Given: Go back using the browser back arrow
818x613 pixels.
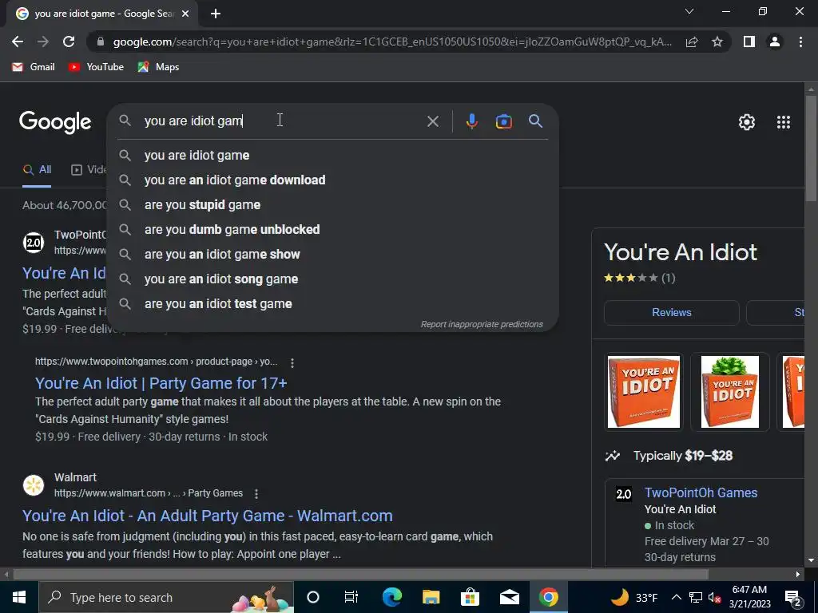Looking at the screenshot, I should click(x=18, y=42).
